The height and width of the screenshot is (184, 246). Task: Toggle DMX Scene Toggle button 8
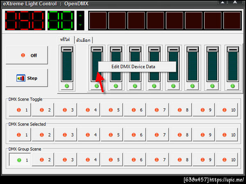(x=181, y=110)
